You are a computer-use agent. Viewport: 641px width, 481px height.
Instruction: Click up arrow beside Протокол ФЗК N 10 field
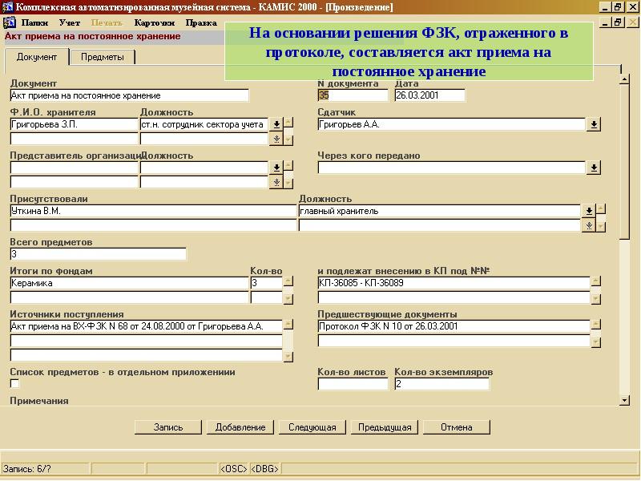(x=595, y=326)
